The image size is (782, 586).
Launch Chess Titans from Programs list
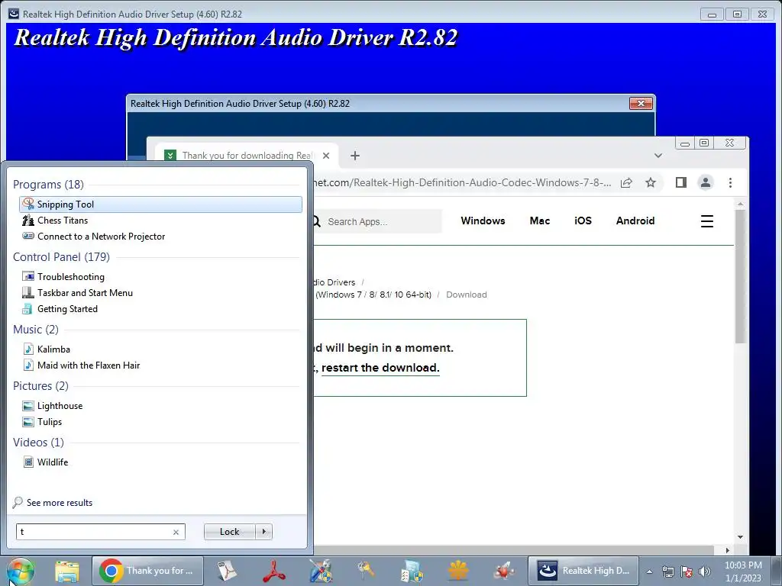[x=62, y=221]
